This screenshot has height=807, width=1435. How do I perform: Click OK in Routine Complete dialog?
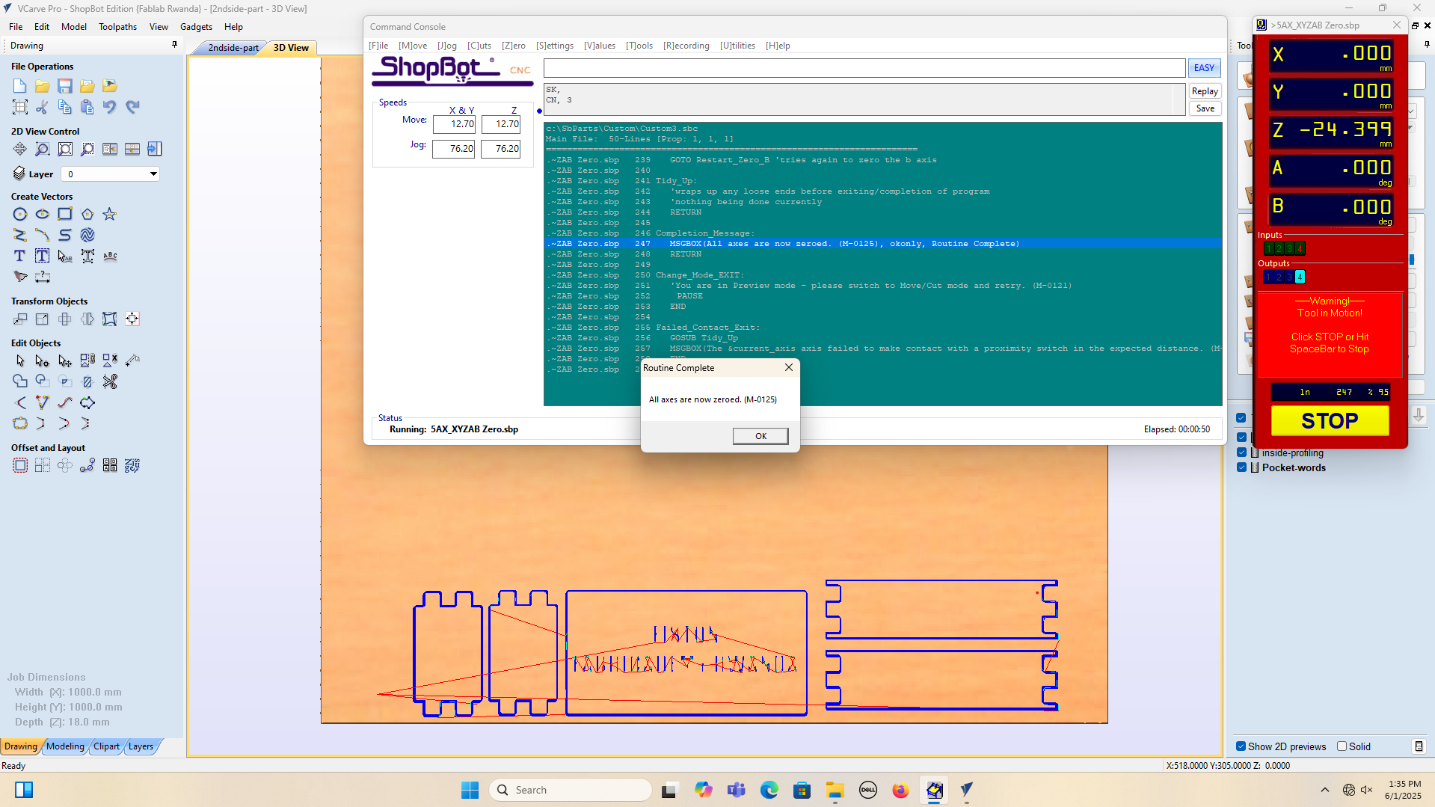(x=760, y=436)
